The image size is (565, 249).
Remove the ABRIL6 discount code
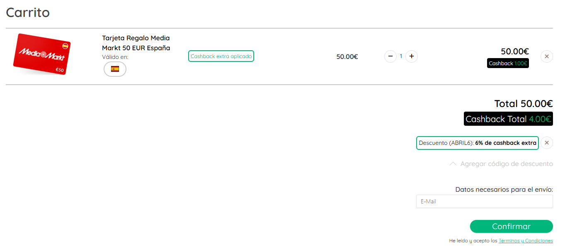tap(547, 143)
